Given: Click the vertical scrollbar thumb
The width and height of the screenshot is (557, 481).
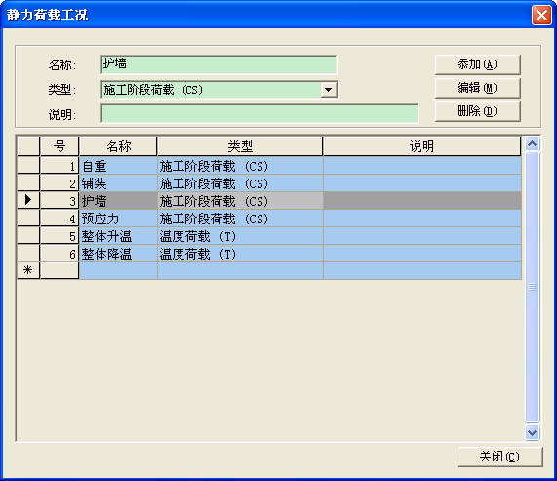Looking at the screenshot, I should pos(532,287).
